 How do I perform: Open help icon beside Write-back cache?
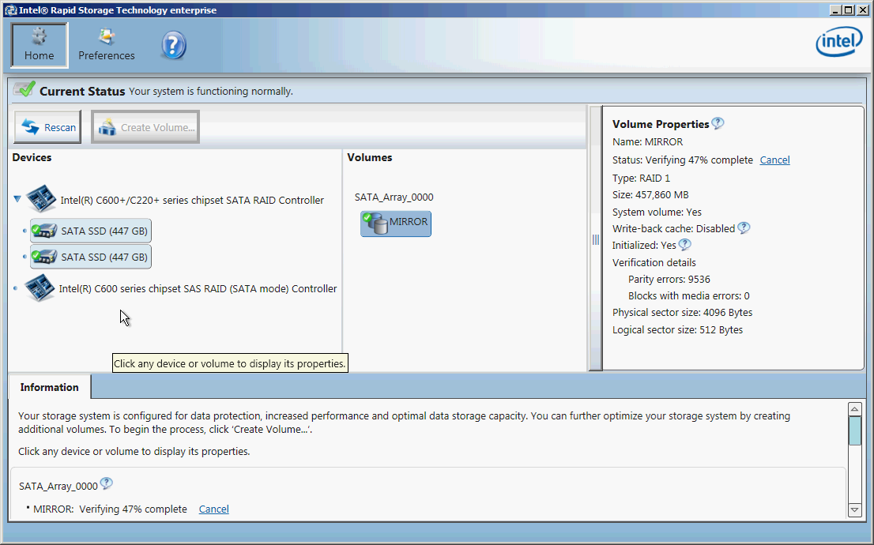[x=744, y=228]
